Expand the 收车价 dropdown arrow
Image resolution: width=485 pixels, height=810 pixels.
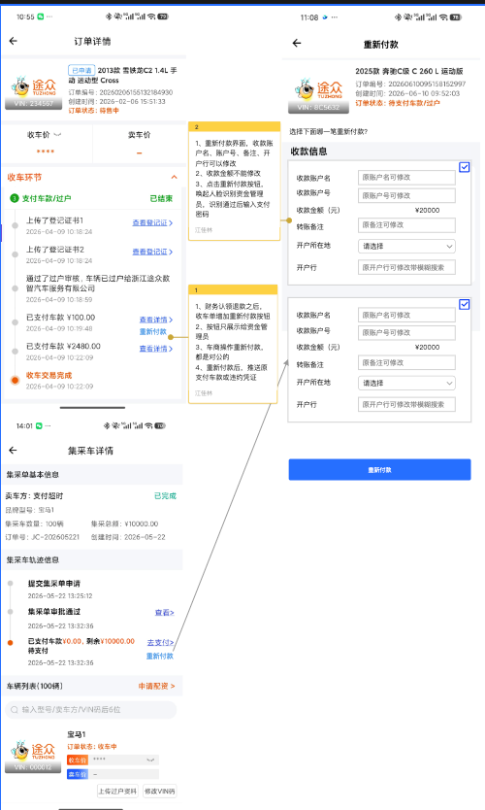click(58, 135)
